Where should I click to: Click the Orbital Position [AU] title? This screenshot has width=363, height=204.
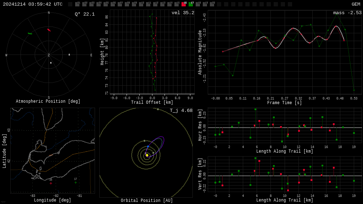[x=147, y=200]
